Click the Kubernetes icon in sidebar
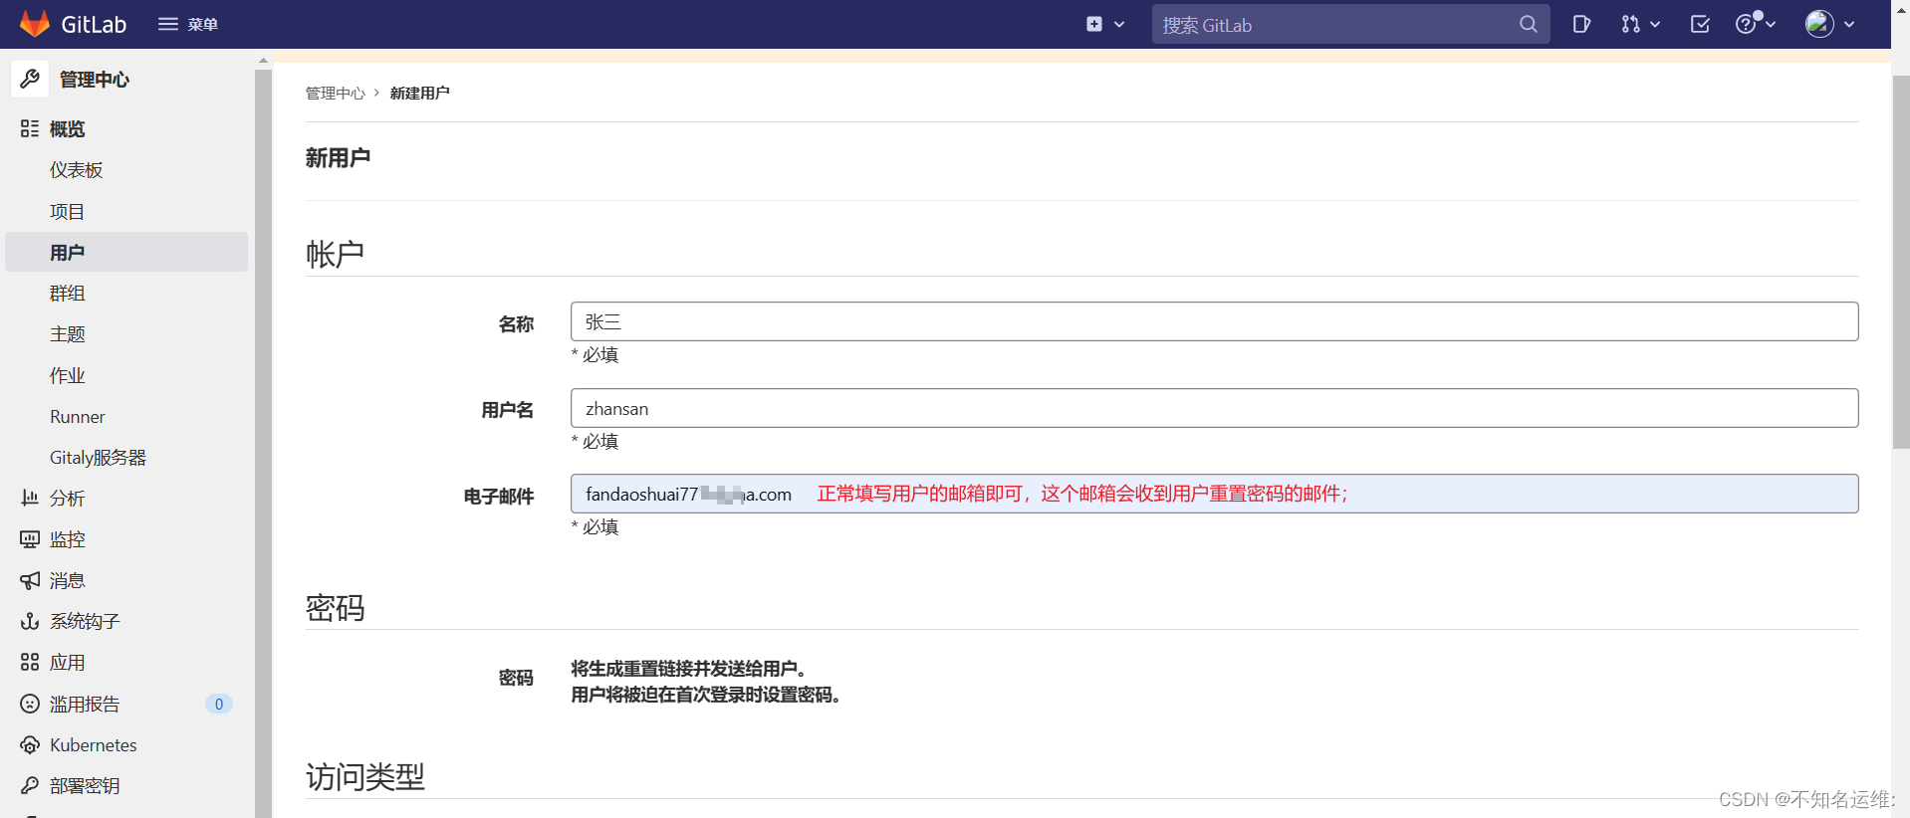This screenshot has height=818, width=1910. point(30,744)
